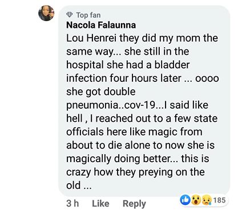Click the word magically in the comment
Image resolution: width=238 pixels, height=215 pixels.
(x=88, y=159)
